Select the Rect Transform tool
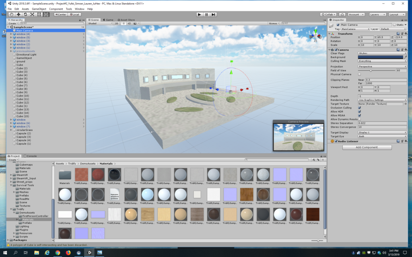 click(39, 14)
